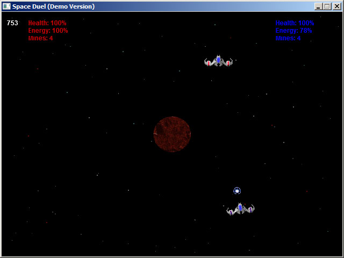Click the score counter showing 753
The width and height of the screenshot is (344, 258).
coord(12,23)
